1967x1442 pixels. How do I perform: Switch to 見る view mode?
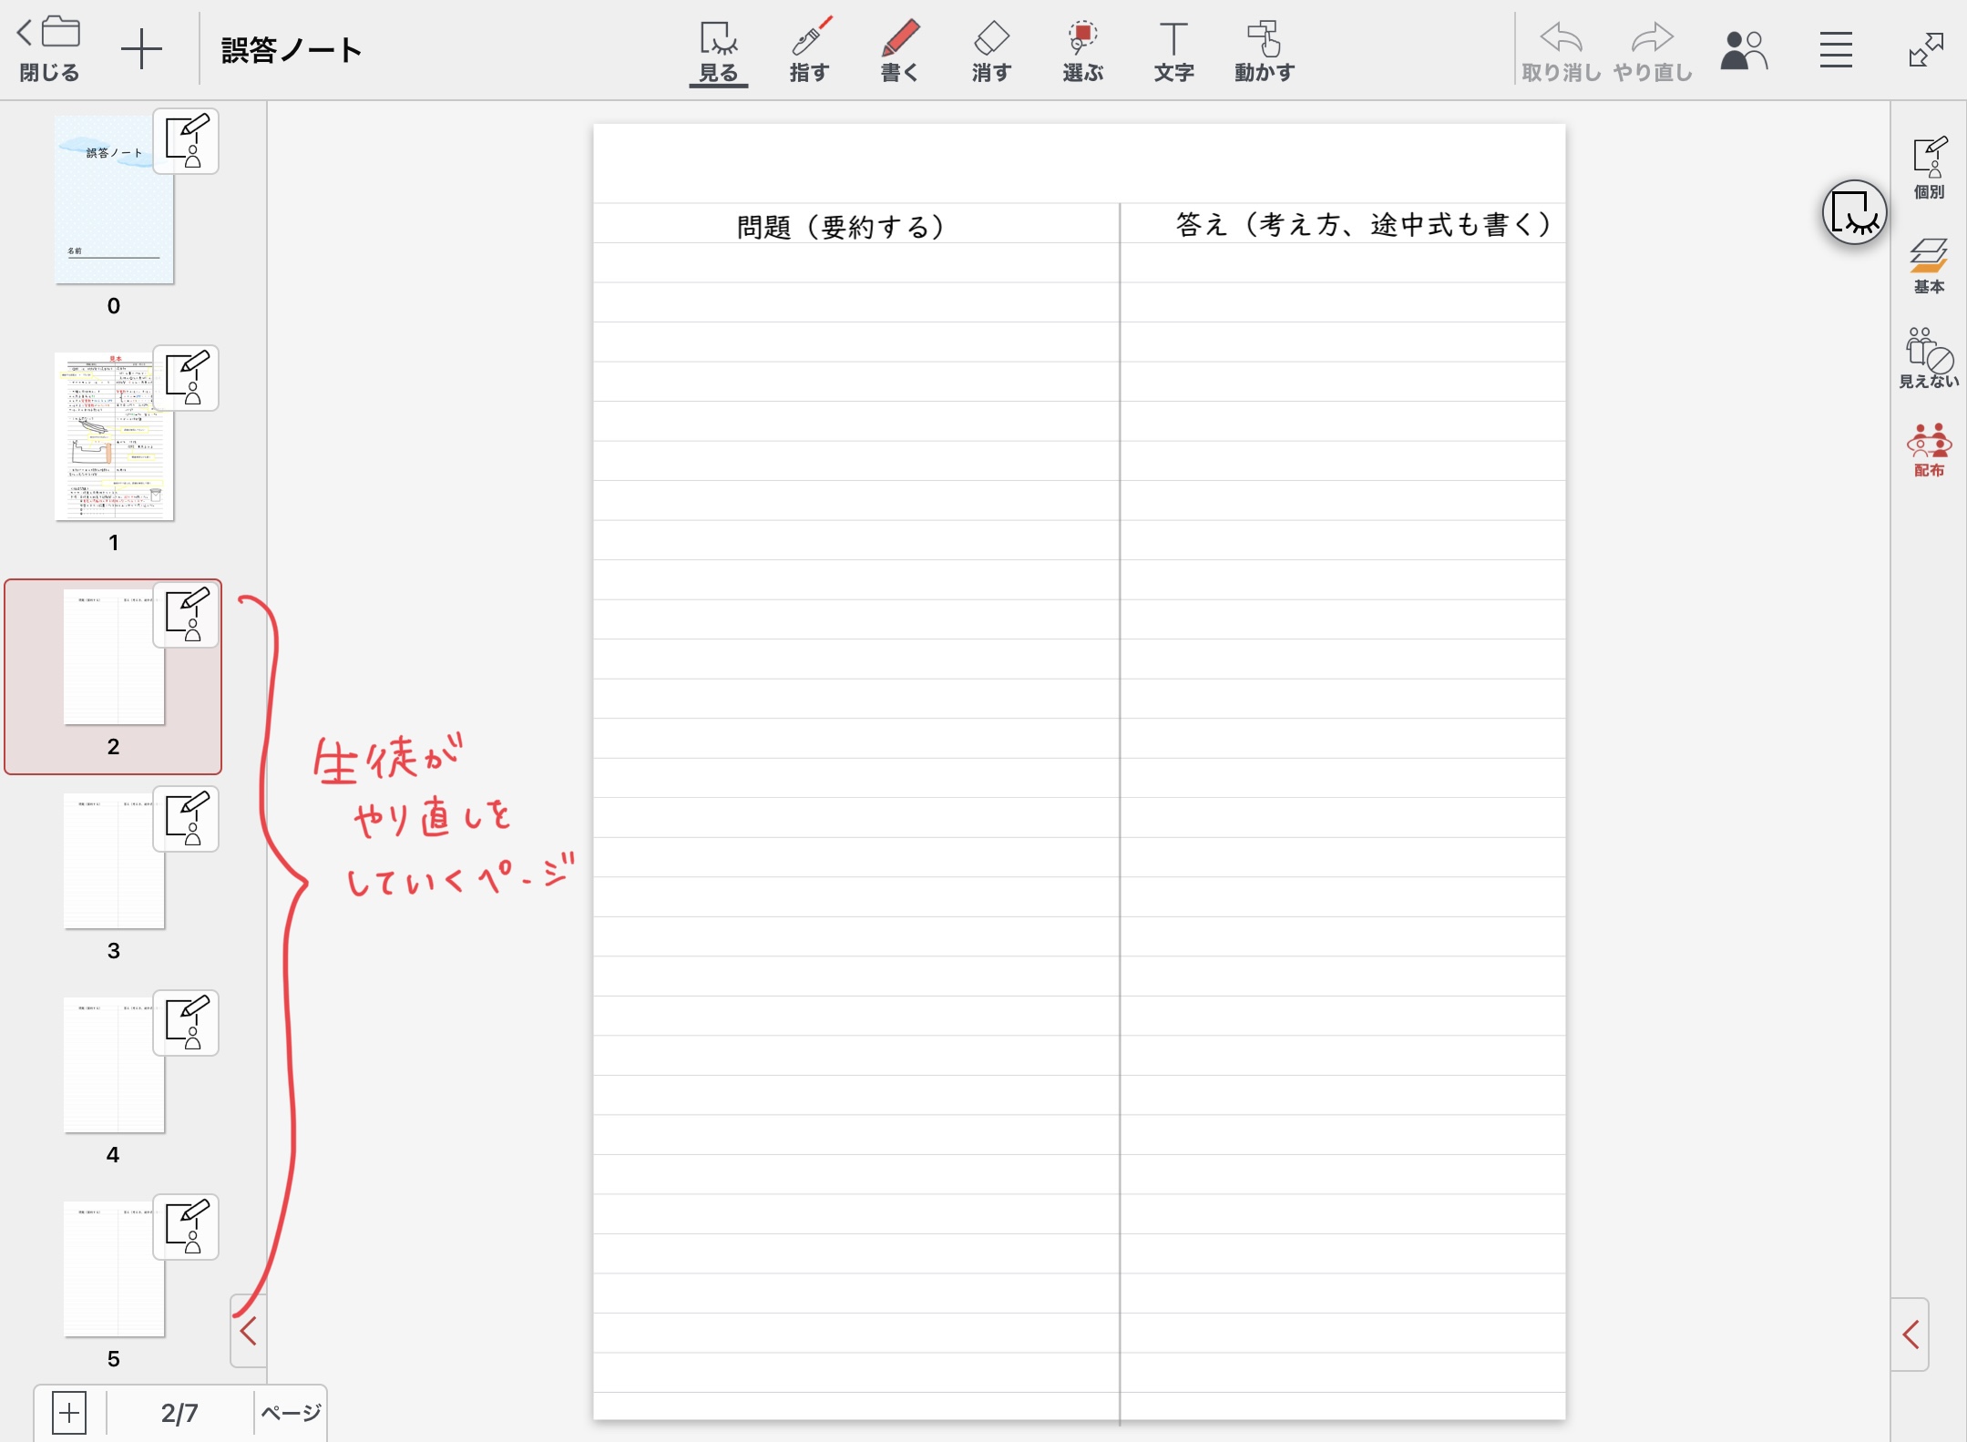718,51
